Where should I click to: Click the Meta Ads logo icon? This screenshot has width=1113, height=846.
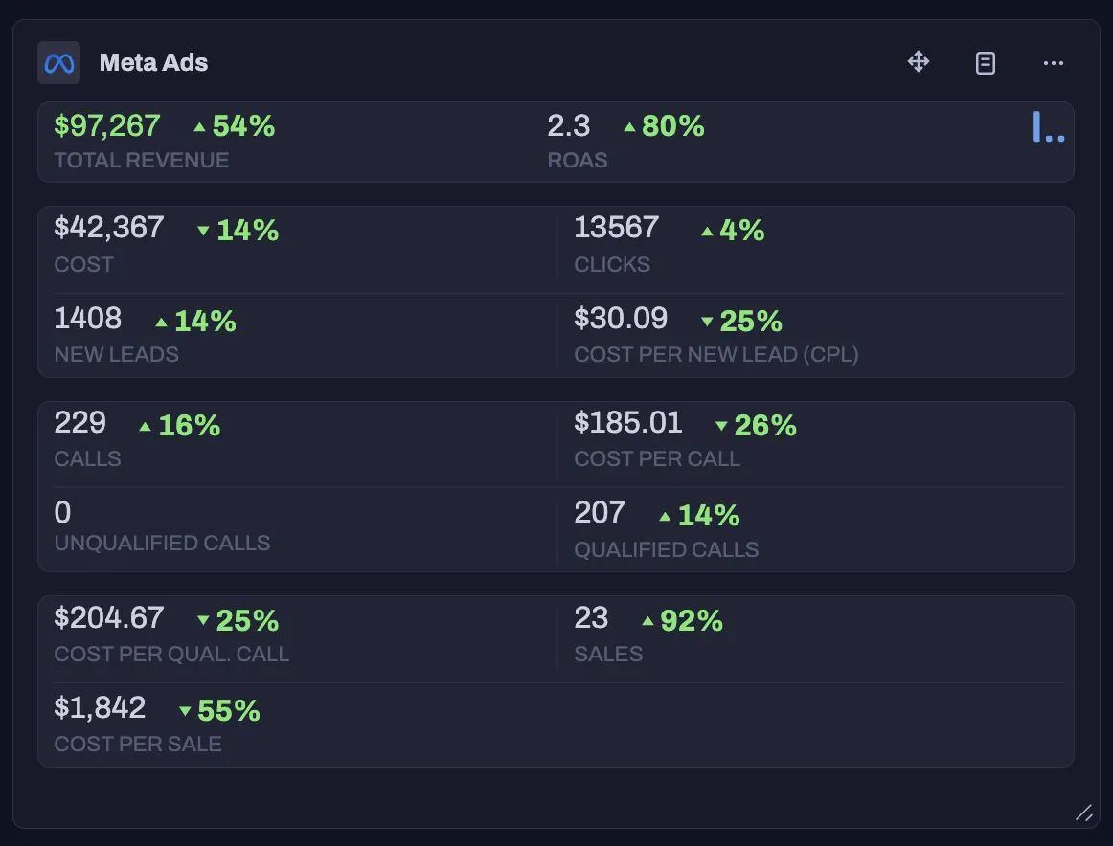(59, 63)
